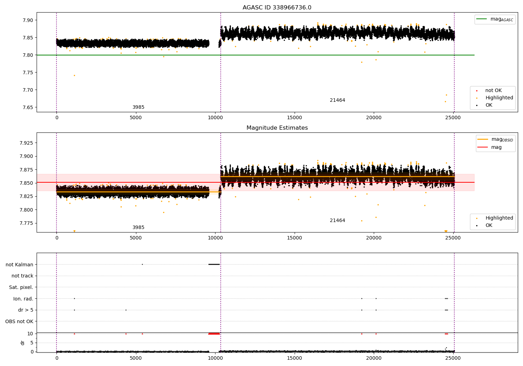The image size is (523, 366).
Task: Click the "OK" legend entry below Highlighted in top plot
Action: (485, 105)
